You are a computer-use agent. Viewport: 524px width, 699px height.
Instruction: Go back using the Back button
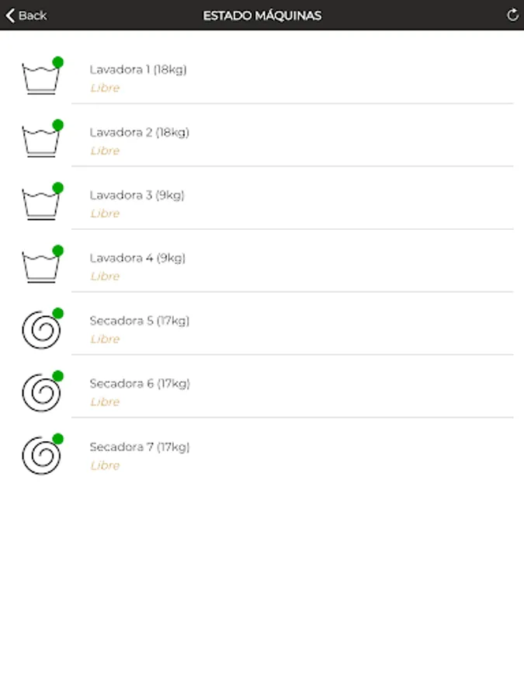[26, 16]
